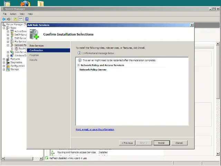
Task: Toggle the console tree toolbar icon
Action: point(20,19)
